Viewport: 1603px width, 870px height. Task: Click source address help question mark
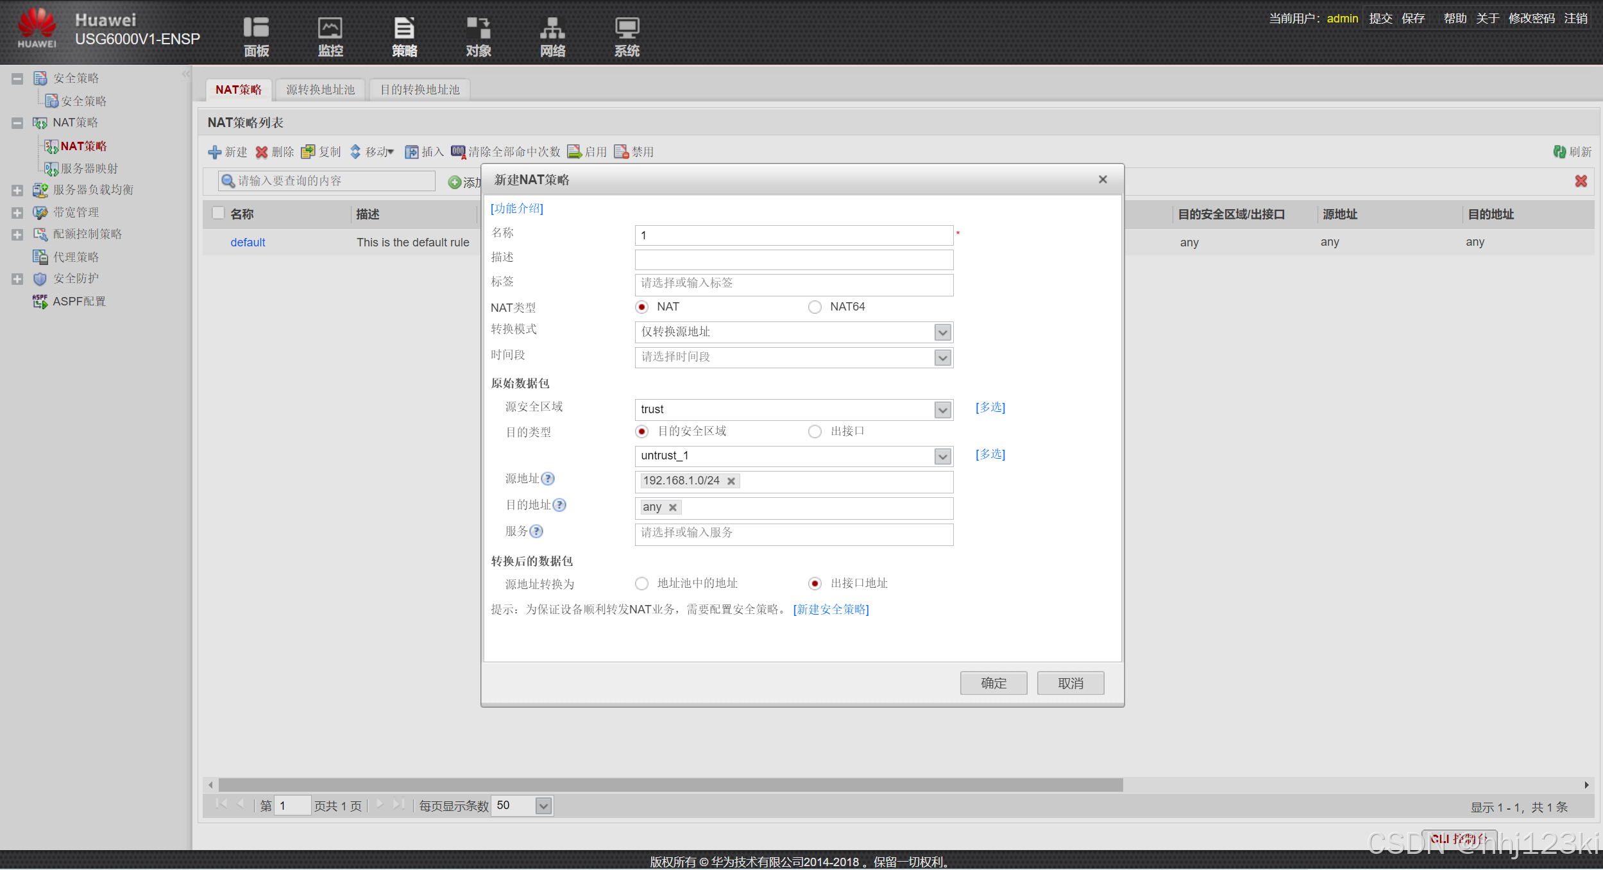click(548, 479)
